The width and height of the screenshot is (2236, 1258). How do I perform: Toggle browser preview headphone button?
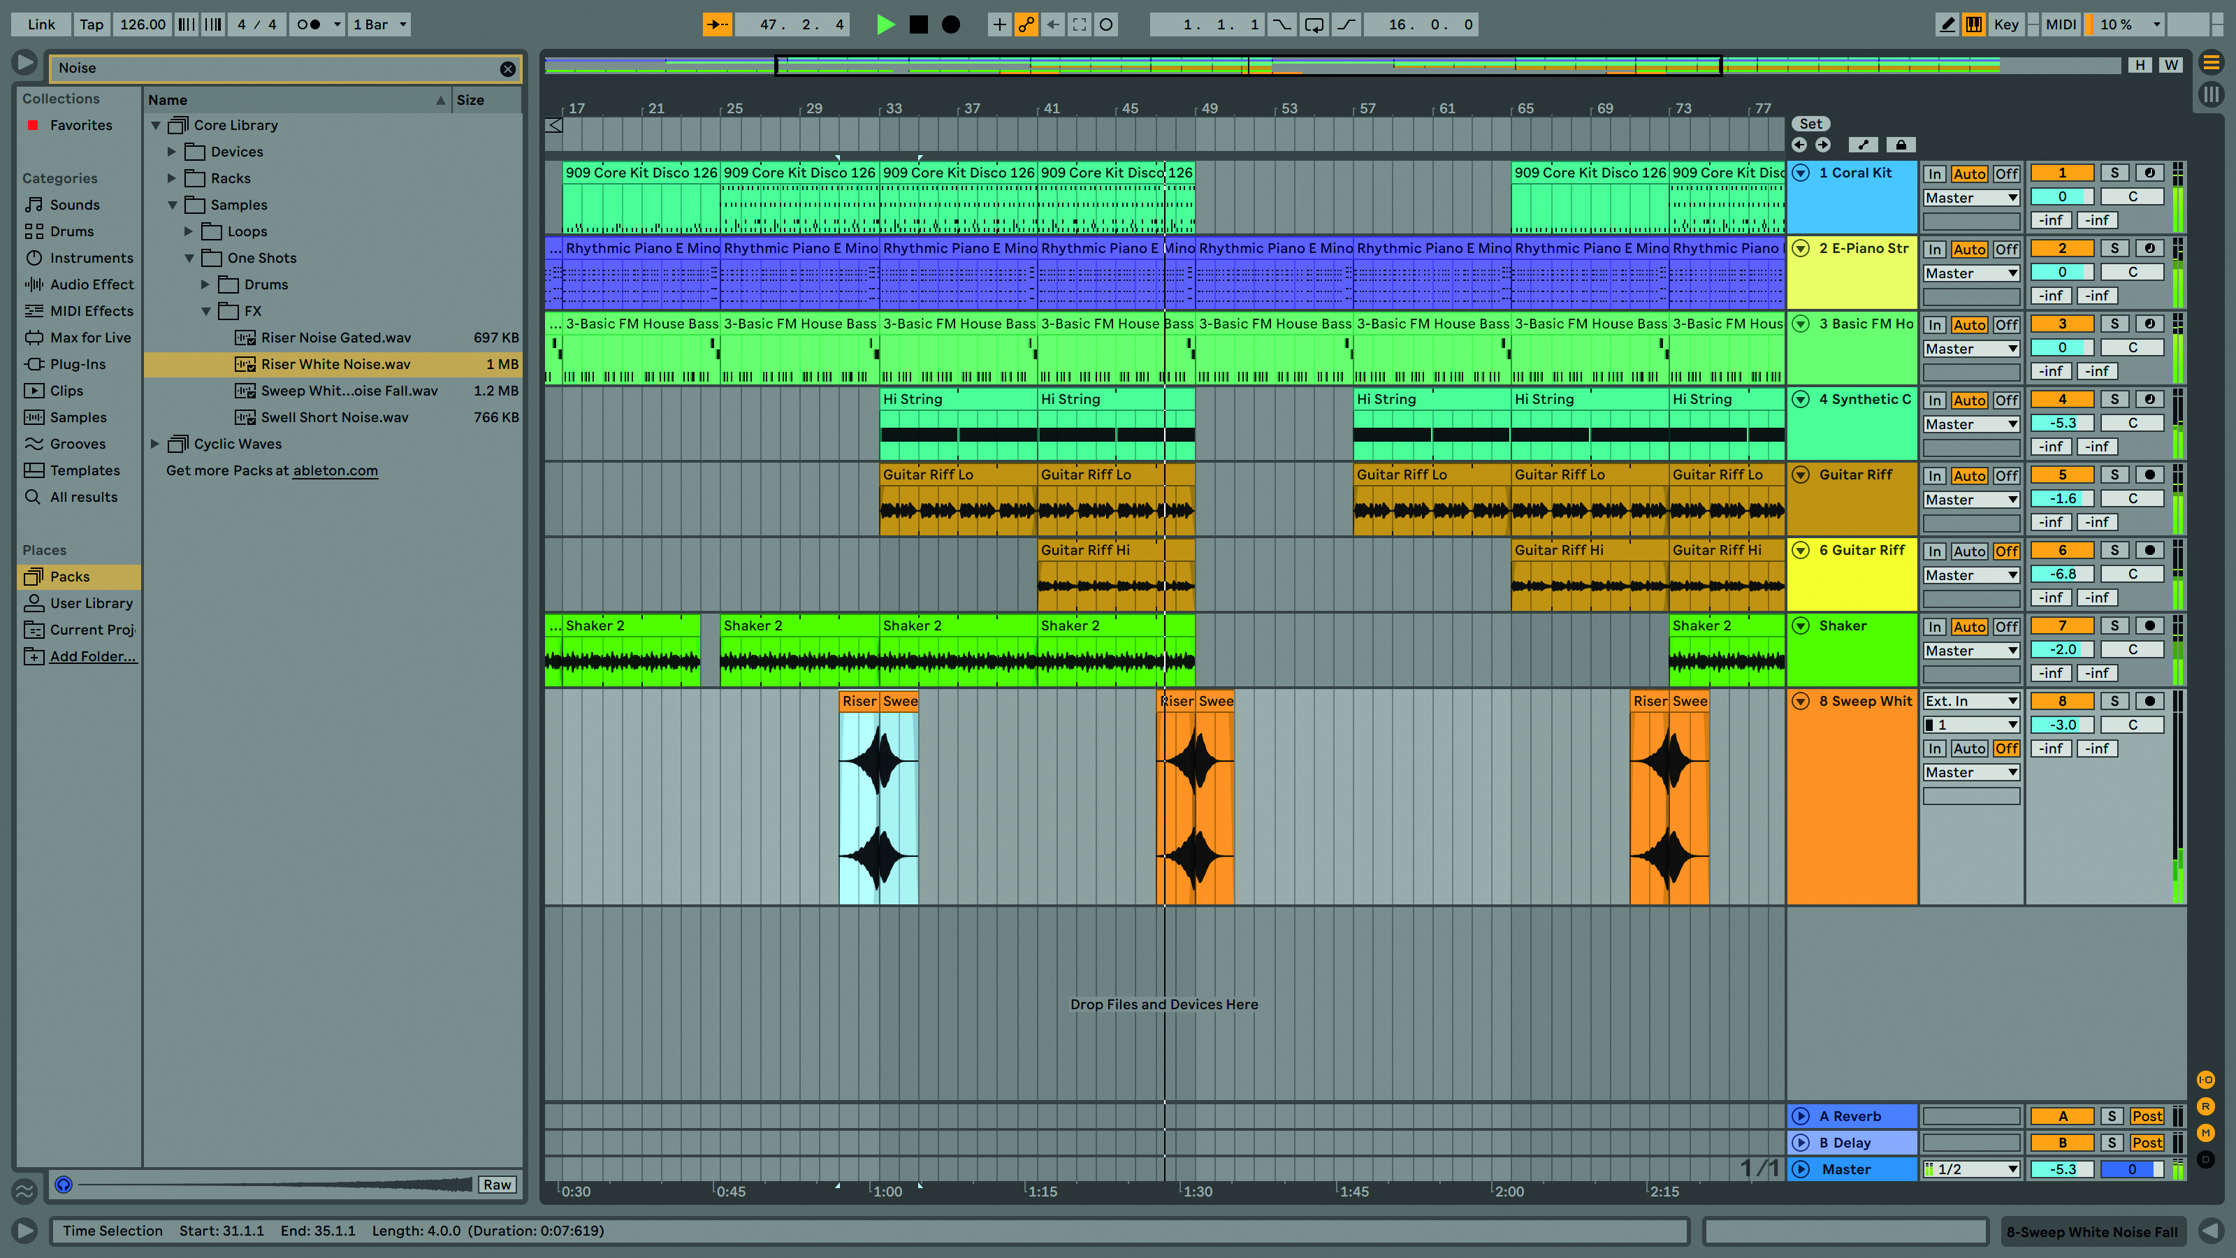(62, 1184)
